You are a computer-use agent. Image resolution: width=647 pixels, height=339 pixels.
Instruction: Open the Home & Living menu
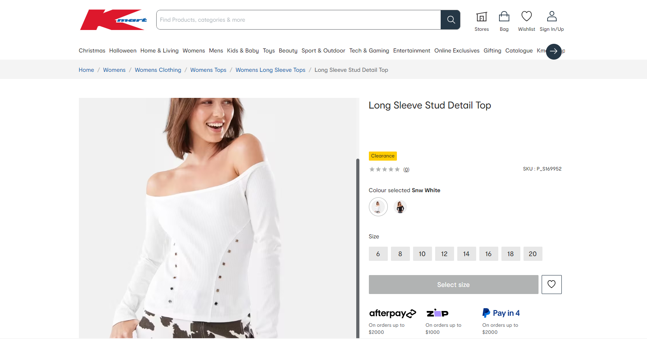point(159,51)
